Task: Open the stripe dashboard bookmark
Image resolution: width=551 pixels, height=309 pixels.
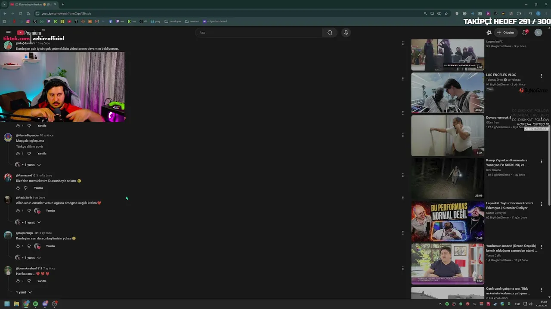Action: tap(215, 21)
